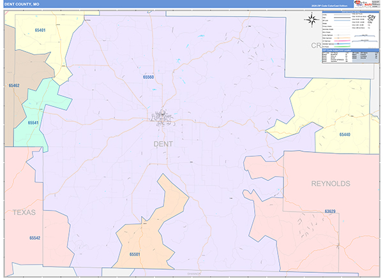Click the light blue ZIP Code legend line
Screen dimensions: 383x278
[342, 20]
